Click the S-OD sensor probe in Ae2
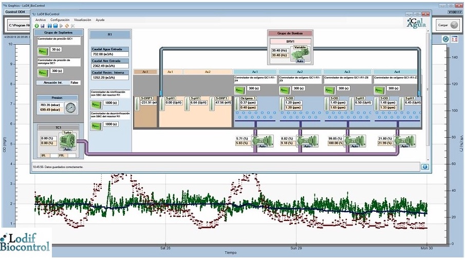The height and width of the screenshot is (260, 465). click(x=282, y=104)
